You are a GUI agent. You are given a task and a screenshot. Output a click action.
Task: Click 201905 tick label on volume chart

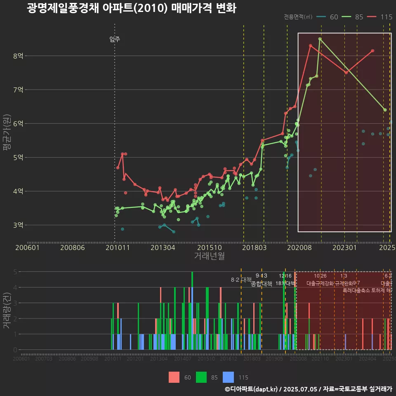pos(274,358)
